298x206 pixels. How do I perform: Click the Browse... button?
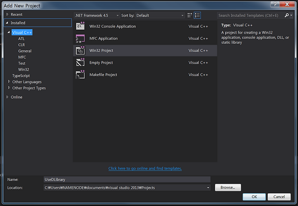click(228, 187)
